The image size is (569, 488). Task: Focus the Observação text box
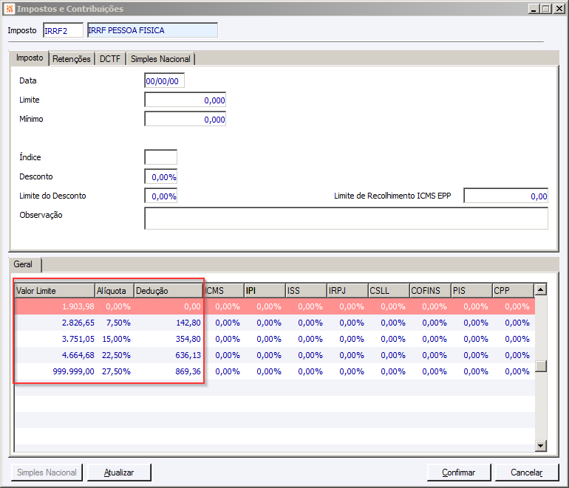coord(346,219)
